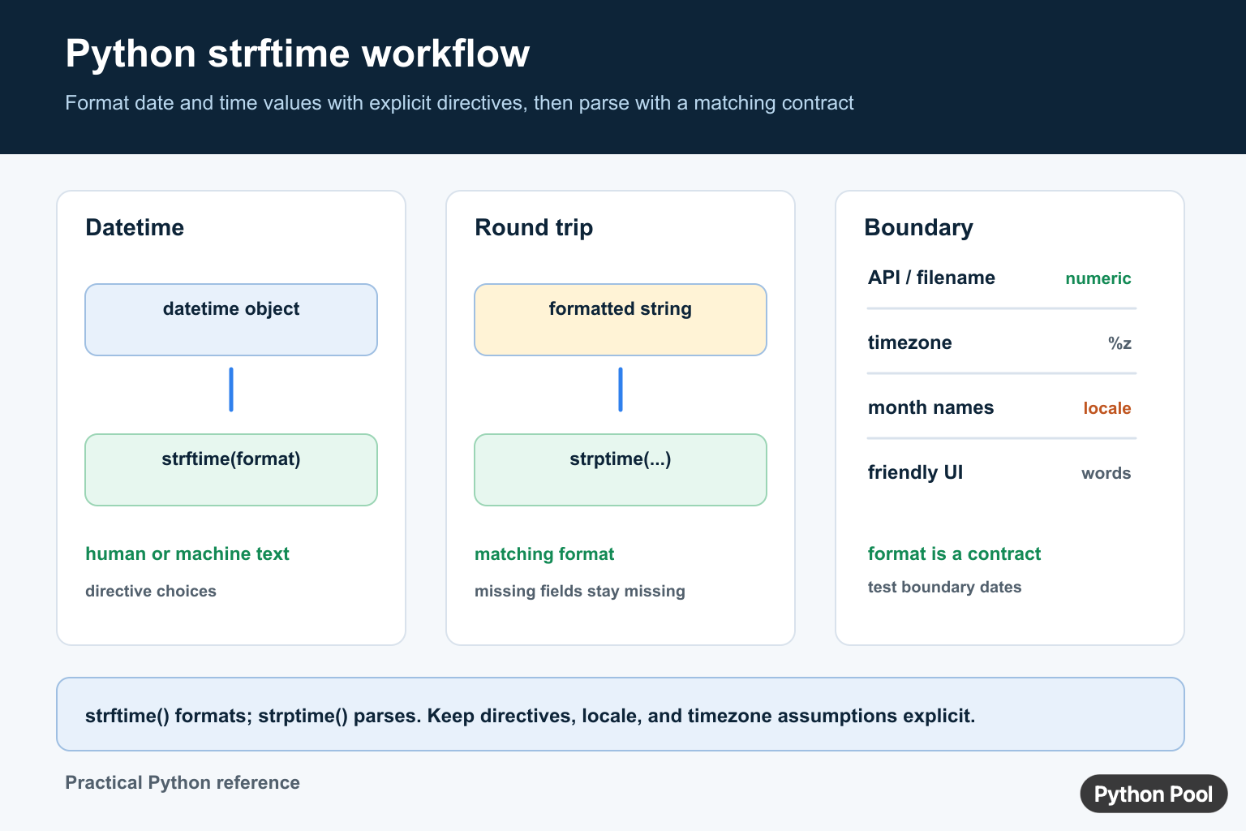Click the green 'numeric' value
Viewport: 1246px width, 831px height.
1098,278
